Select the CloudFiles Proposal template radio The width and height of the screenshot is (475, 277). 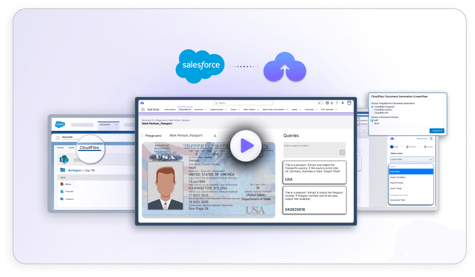pos(372,107)
